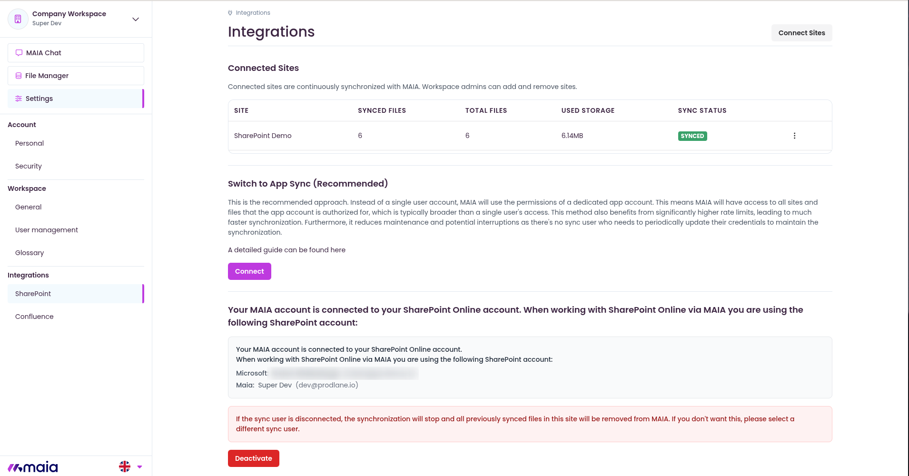Click the Company Workspace building icon
This screenshot has width=909, height=476.
(18, 19)
